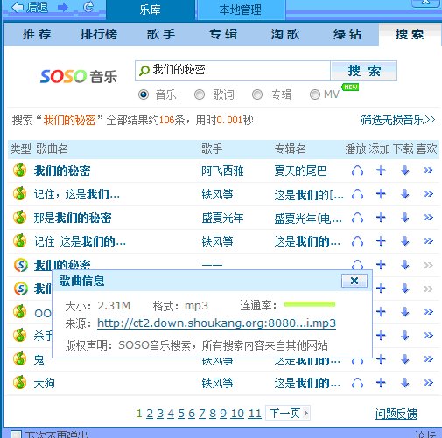442x438 pixels.
Task: Switch to the 乐库 tab
Action: click(150, 10)
